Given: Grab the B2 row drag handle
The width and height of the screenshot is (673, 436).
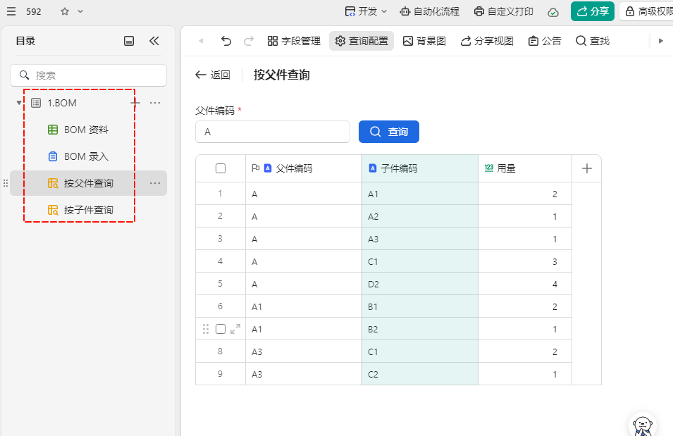Looking at the screenshot, I should (206, 329).
